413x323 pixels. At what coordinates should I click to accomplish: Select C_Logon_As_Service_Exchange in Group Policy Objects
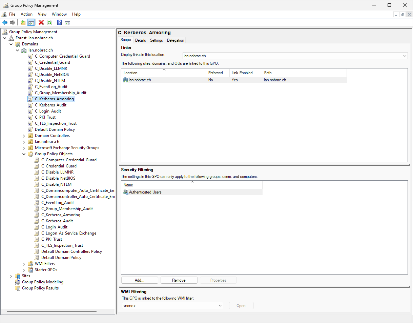coord(69,233)
